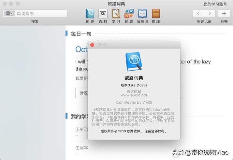Viewport: 233px width, 160px height.
Task: Click the 每日一句 section heading
Action: [81, 34]
